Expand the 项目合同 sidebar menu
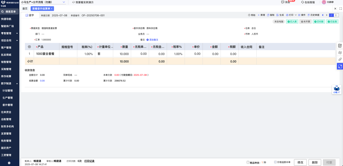This screenshot has width=343, height=166. click(10, 40)
